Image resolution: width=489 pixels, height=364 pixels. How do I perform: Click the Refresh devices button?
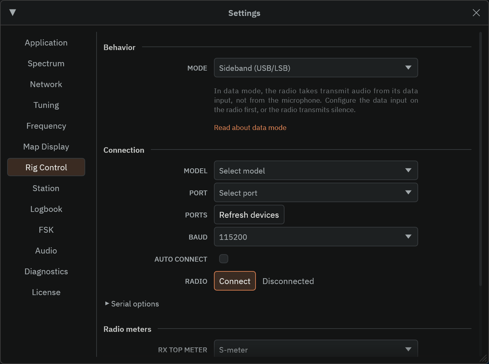(x=249, y=214)
